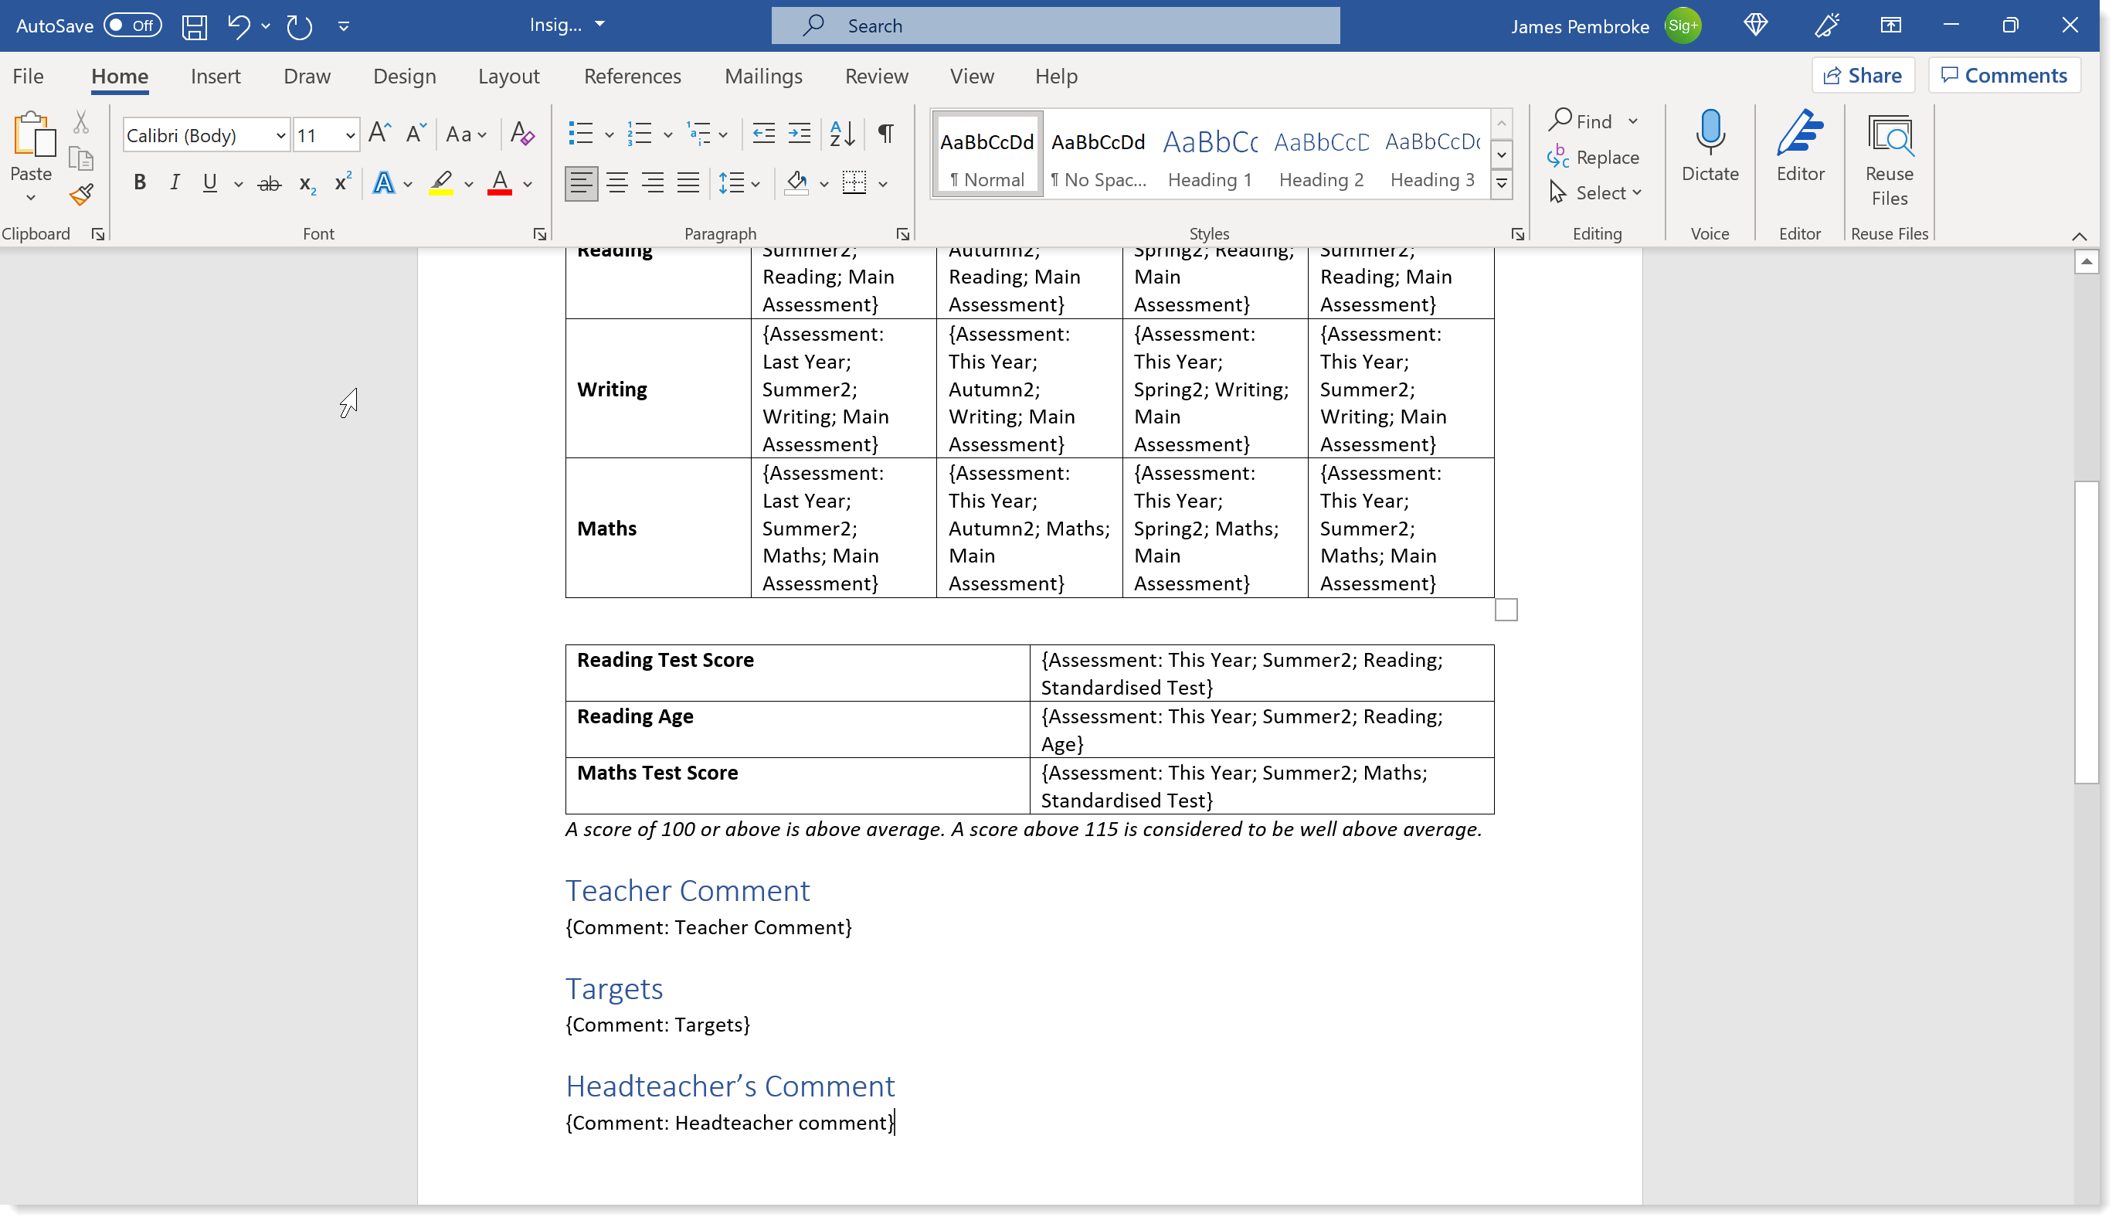Click the Sort A to Z icon
The image size is (2119, 1224).
tap(842, 134)
